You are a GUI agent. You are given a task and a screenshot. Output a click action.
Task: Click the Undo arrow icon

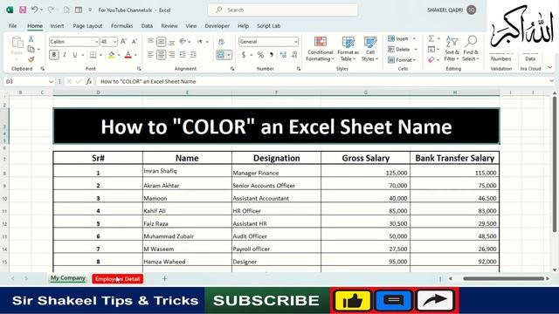point(34,10)
